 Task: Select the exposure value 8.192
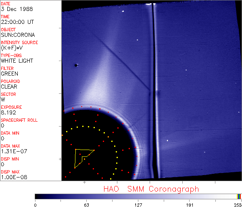coord(8,112)
